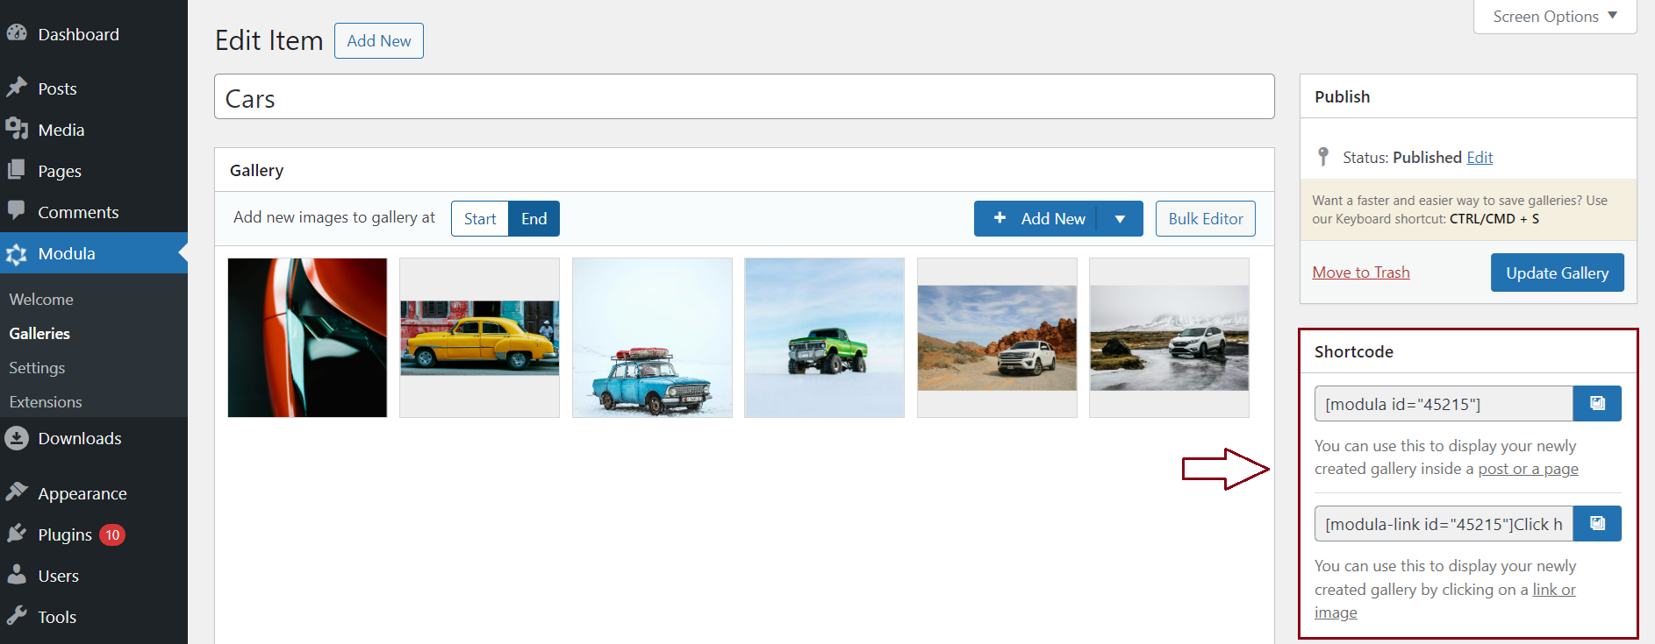
Task: Click the Update Gallery button
Action: [x=1557, y=272]
